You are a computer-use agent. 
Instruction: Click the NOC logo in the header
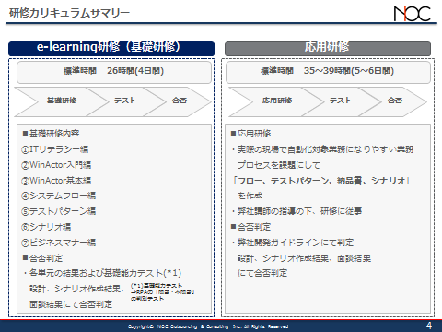pos(413,14)
